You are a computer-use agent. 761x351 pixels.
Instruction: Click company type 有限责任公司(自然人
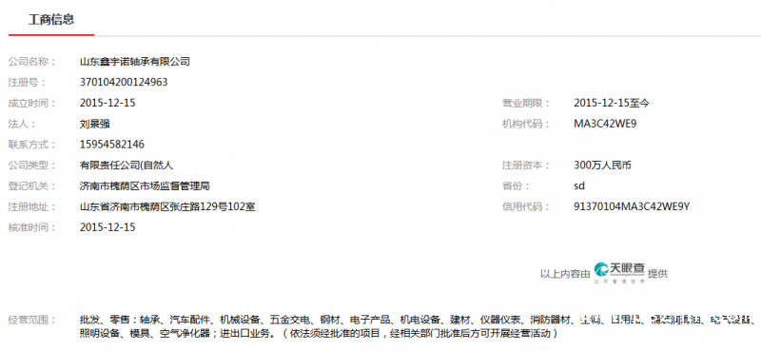pyautogui.click(x=127, y=166)
